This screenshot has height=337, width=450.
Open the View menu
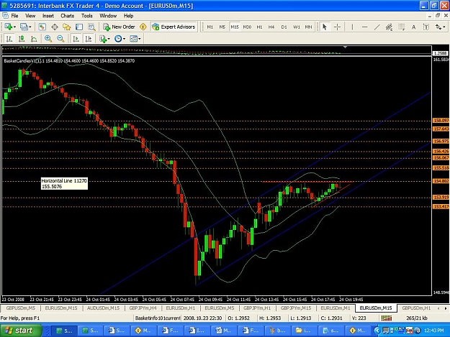click(x=30, y=16)
